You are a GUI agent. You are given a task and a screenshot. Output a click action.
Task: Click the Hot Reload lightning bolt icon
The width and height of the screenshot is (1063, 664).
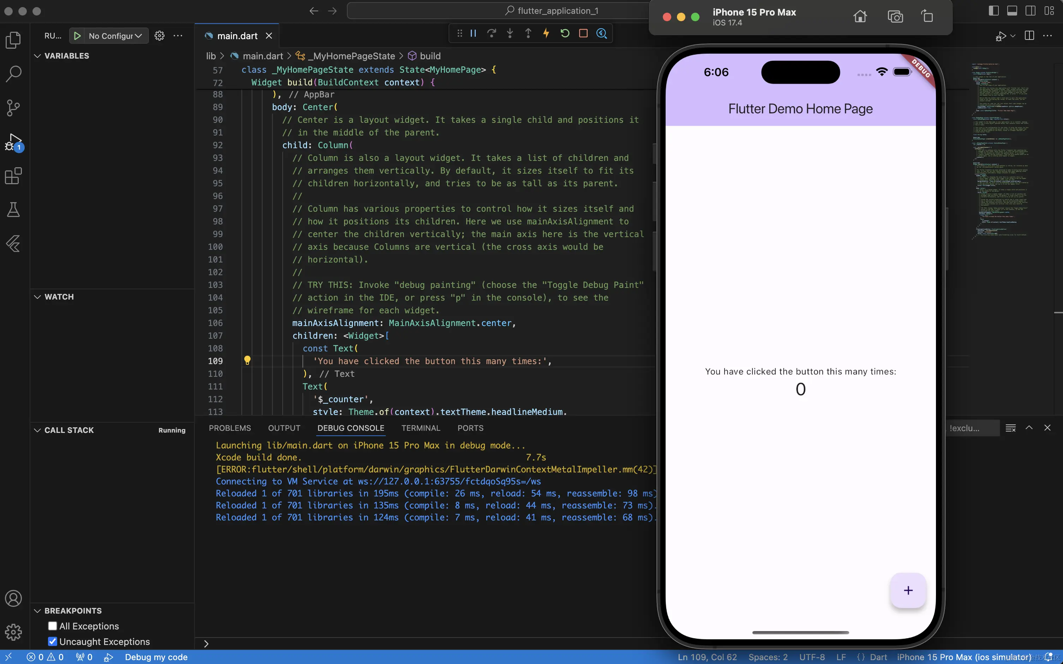click(x=546, y=34)
